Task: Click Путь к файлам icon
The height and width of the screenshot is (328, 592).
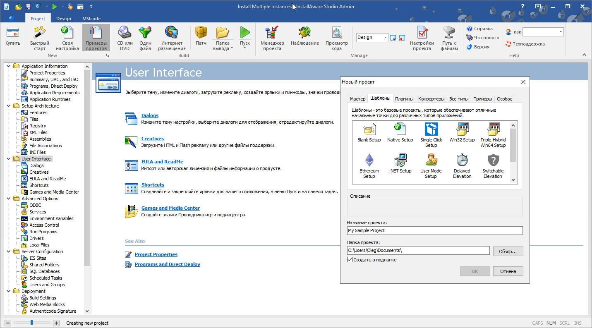Action: tap(449, 38)
